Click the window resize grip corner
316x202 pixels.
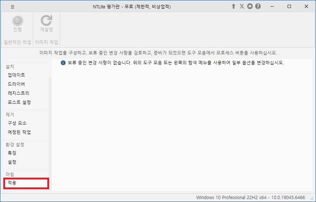point(312,199)
